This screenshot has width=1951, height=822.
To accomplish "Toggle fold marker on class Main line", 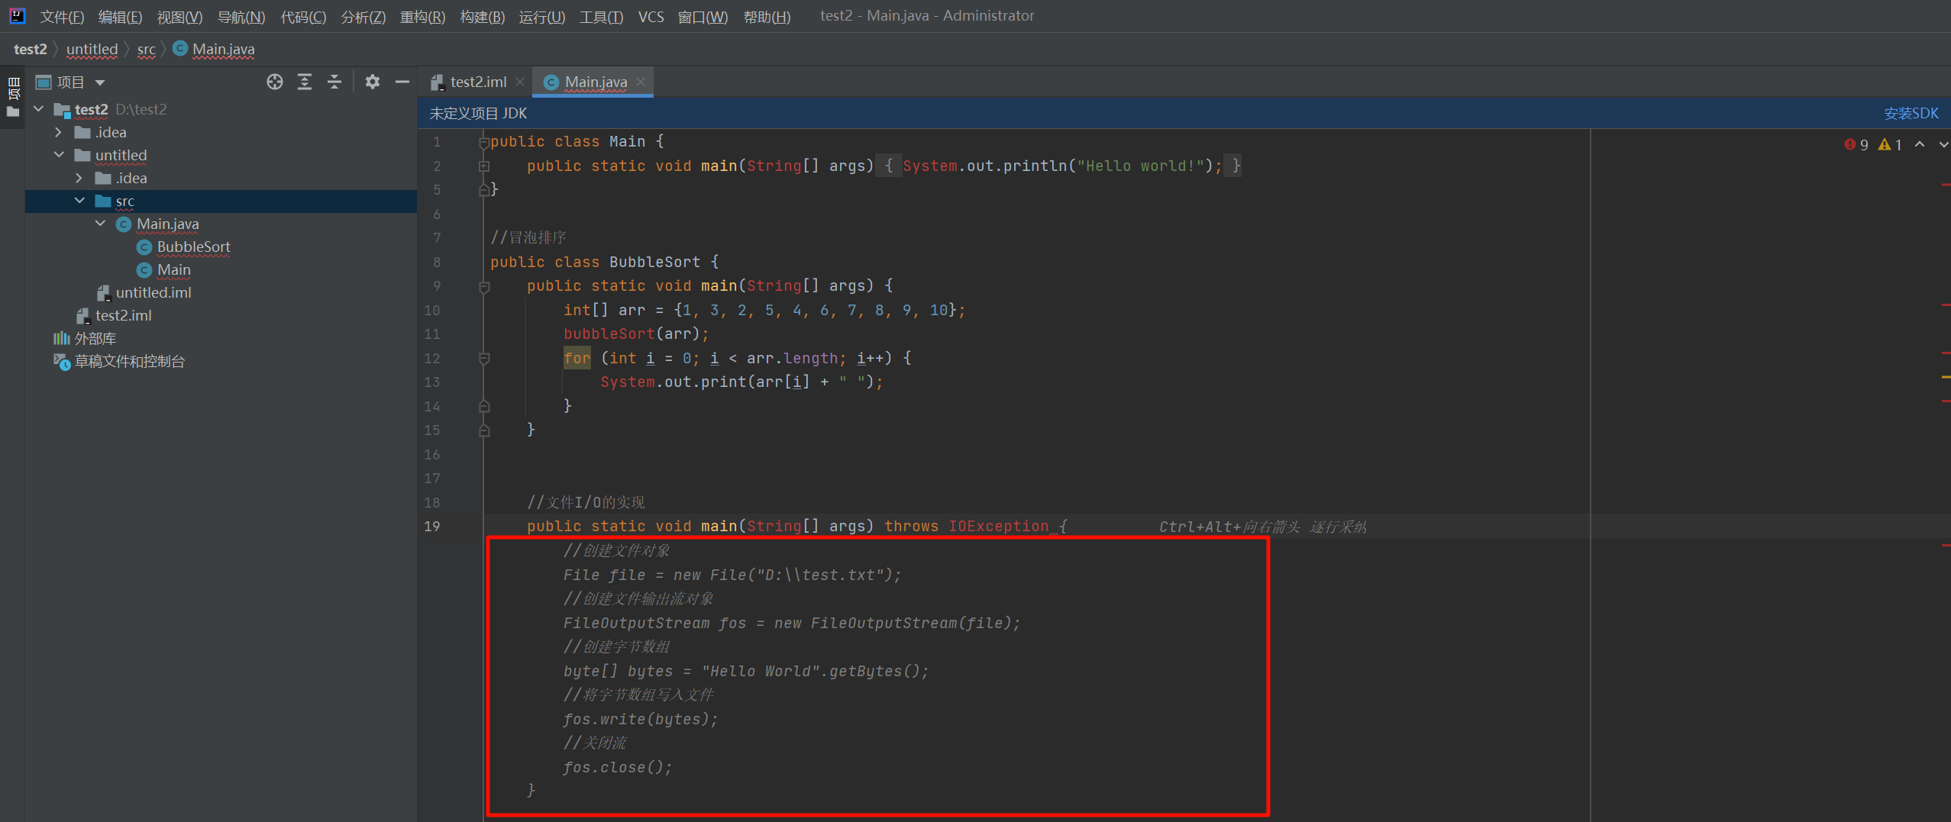I will click(x=483, y=142).
